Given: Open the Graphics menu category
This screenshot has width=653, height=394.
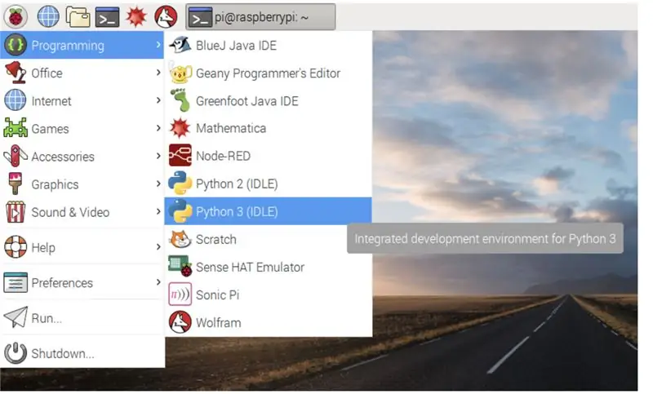Looking at the screenshot, I should tap(82, 184).
